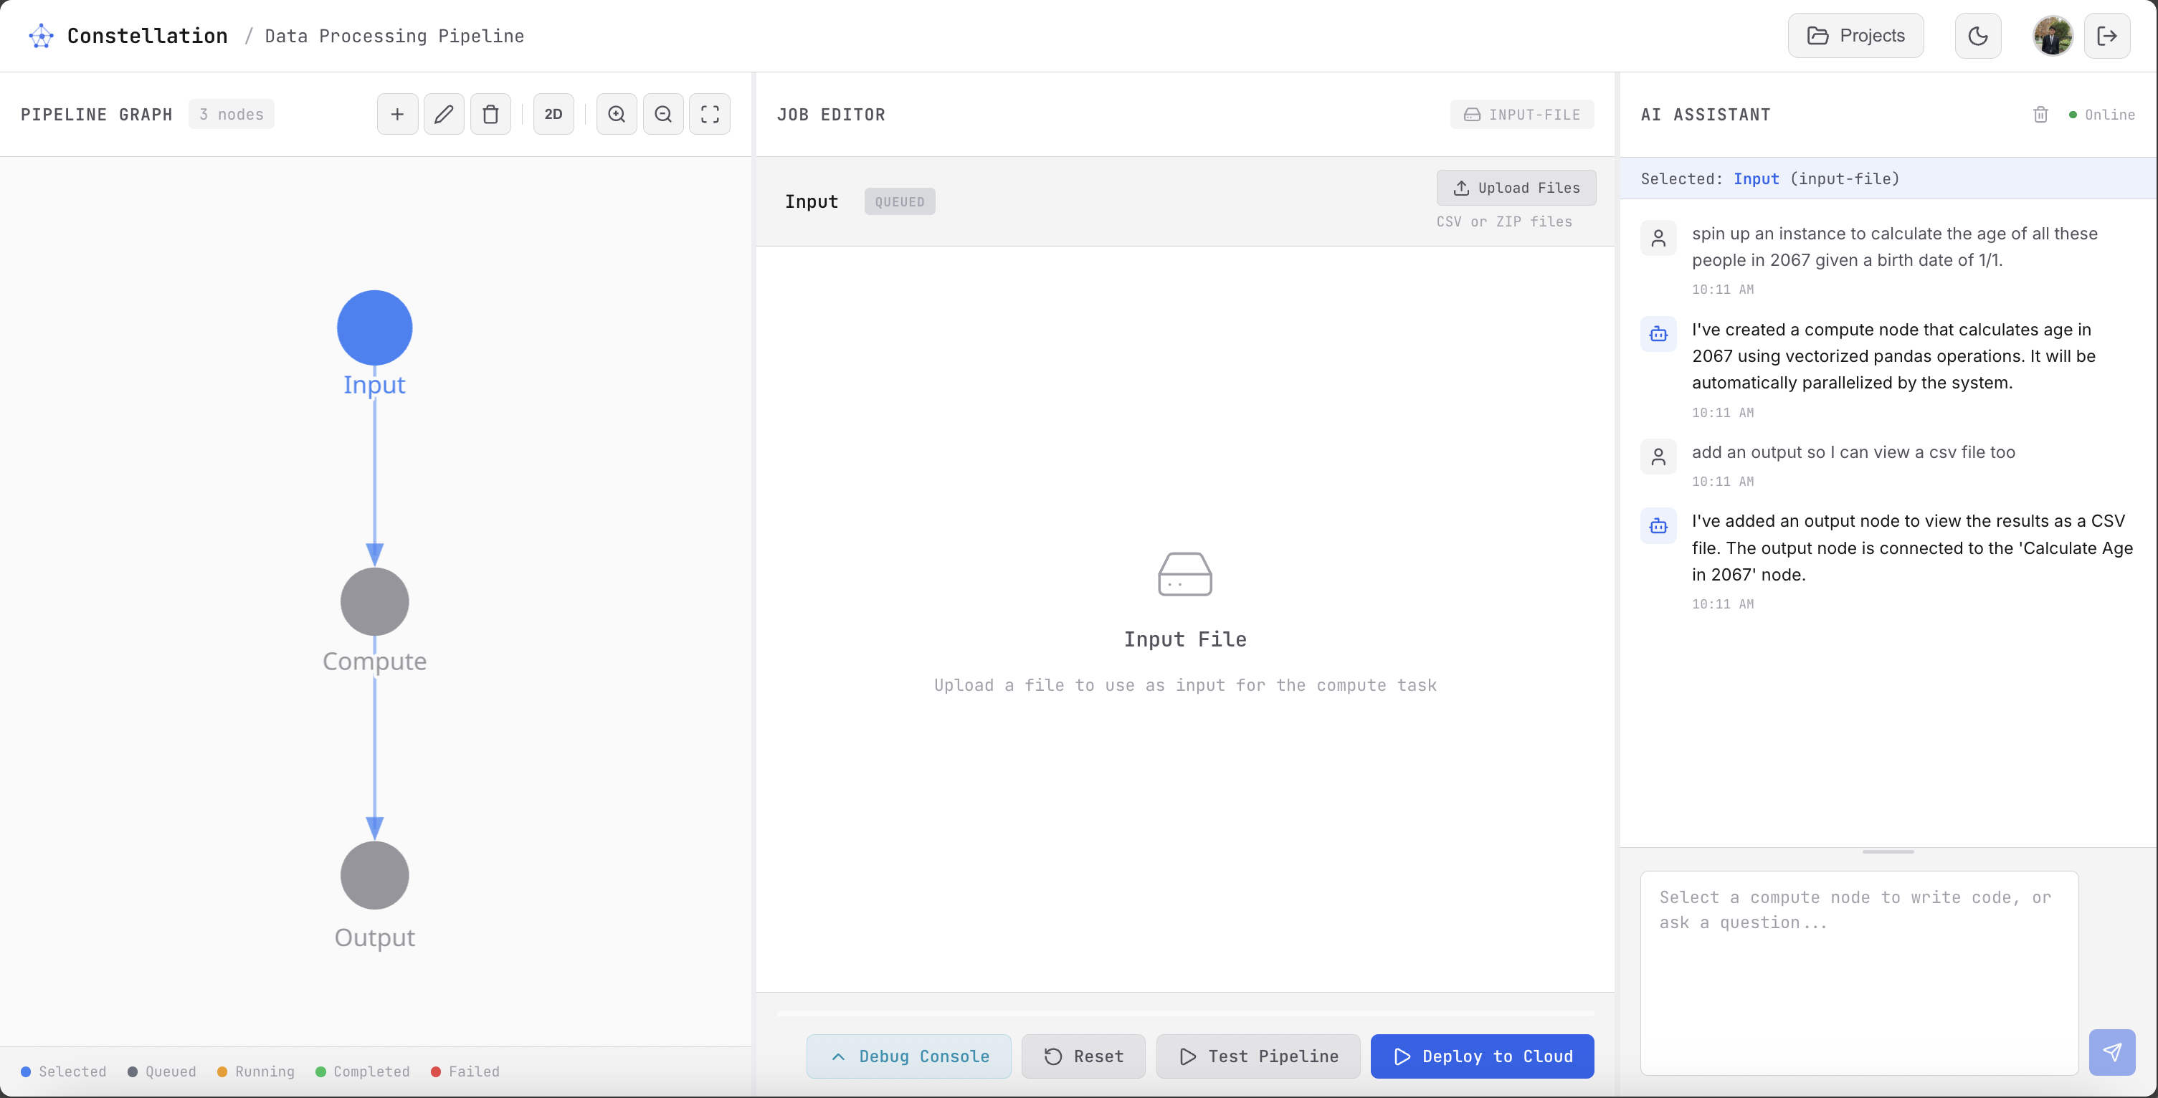Click the logout icon
The width and height of the screenshot is (2158, 1098).
(2107, 36)
